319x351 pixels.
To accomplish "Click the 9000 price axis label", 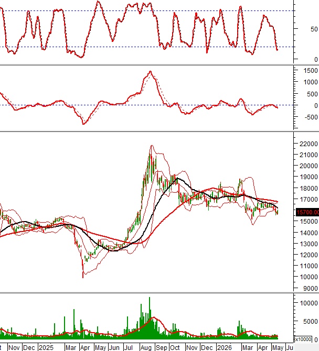I will (x=311, y=289).
